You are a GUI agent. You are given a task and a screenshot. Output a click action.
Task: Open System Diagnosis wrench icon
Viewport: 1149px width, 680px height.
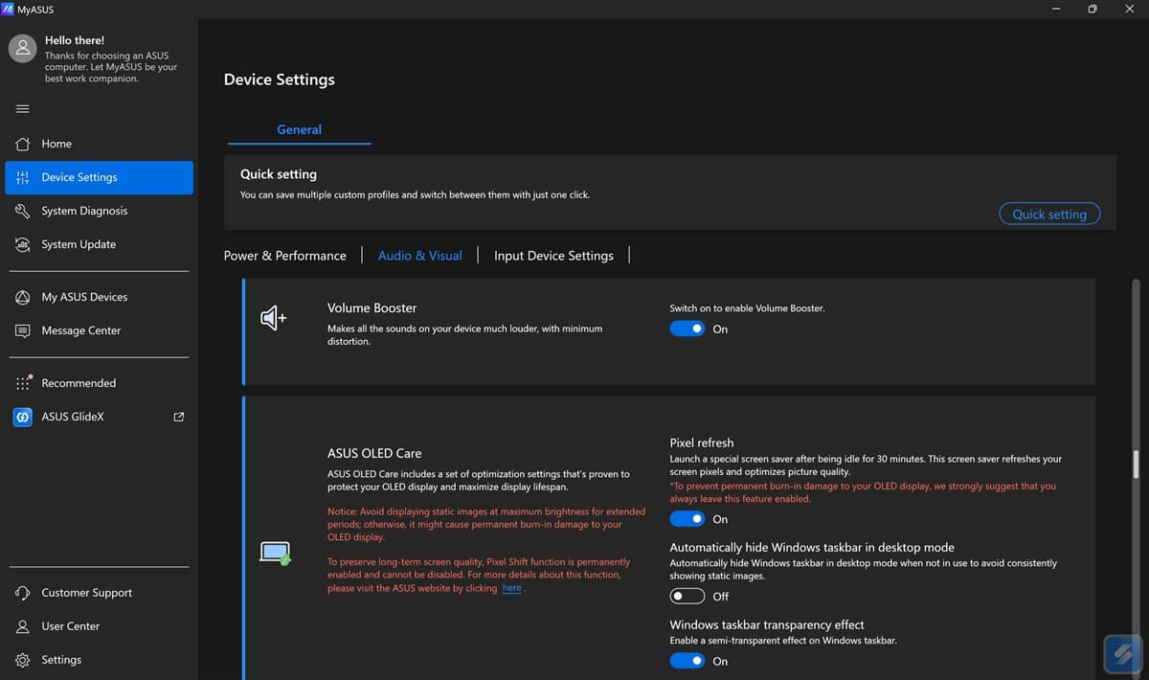click(23, 211)
